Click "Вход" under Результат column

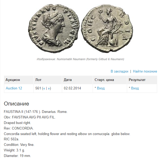(135, 88)
